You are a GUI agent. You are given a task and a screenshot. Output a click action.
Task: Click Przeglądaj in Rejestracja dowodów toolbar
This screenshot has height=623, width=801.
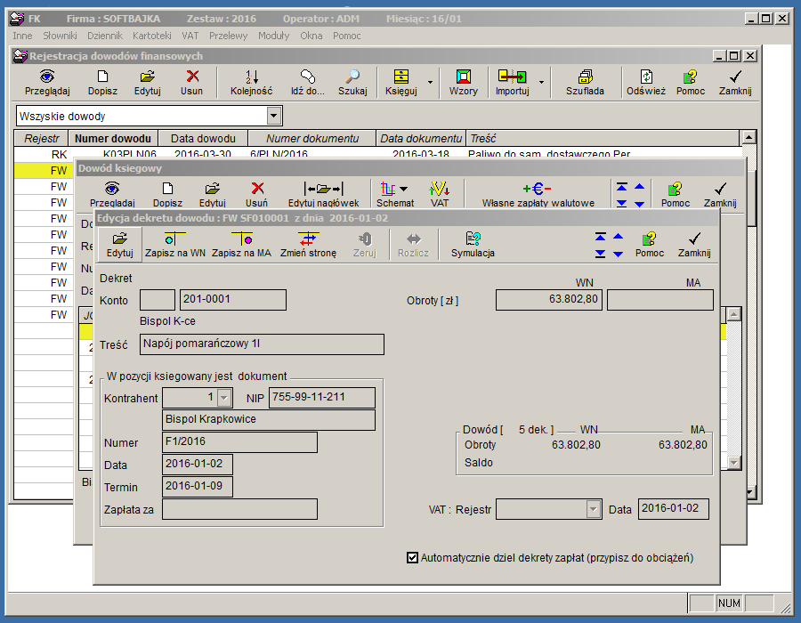point(47,83)
